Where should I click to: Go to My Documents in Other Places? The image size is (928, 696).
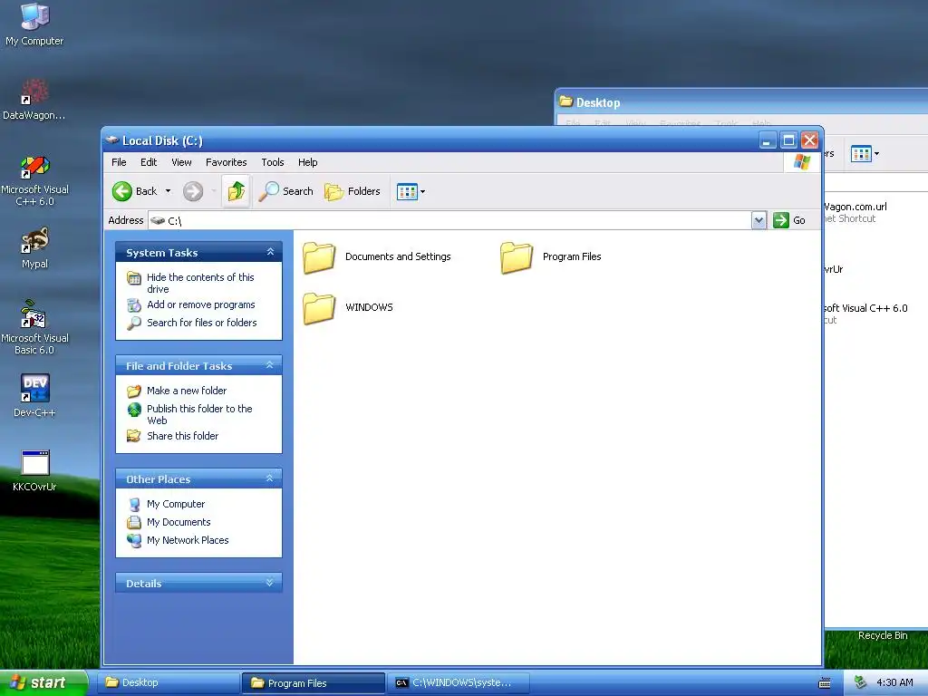tap(179, 522)
